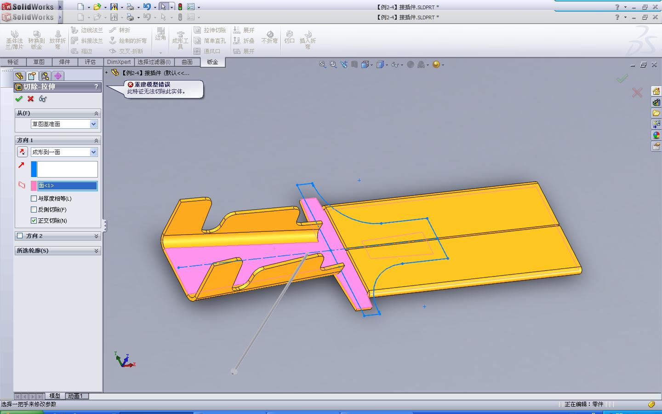The width and height of the screenshot is (662, 414).
Task: Click the help question mark in 切除-拉伸 header
Action: 96,86
